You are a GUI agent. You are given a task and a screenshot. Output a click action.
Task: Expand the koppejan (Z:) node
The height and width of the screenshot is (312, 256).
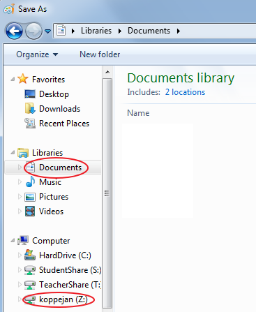click(20, 299)
